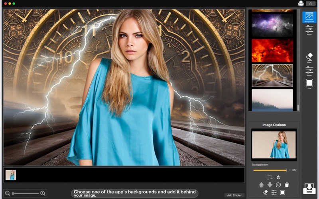Click the perspective distort icon in Image Options
Viewport: 319px width, 199px height.
pyautogui.click(x=270, y=177)
